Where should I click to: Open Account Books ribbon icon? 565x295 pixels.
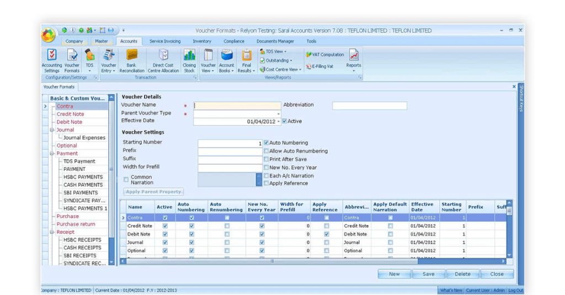pyautogui.click(x=227, y=61)
